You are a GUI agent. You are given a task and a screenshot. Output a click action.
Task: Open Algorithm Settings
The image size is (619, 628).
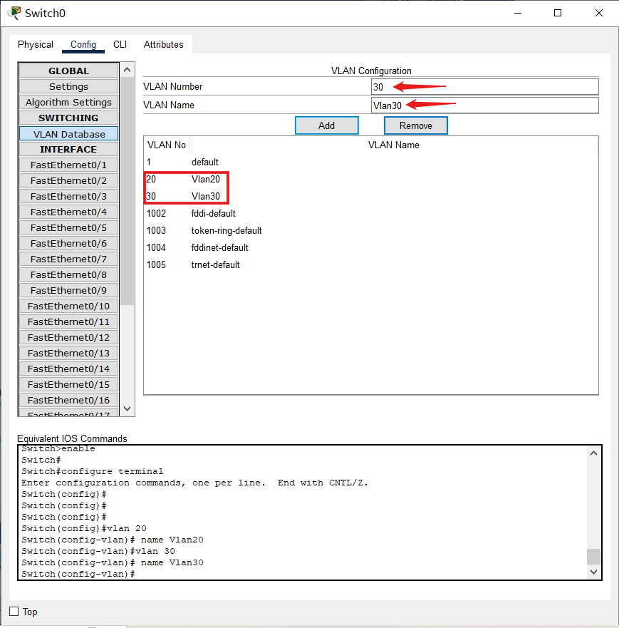pos(68,102)
